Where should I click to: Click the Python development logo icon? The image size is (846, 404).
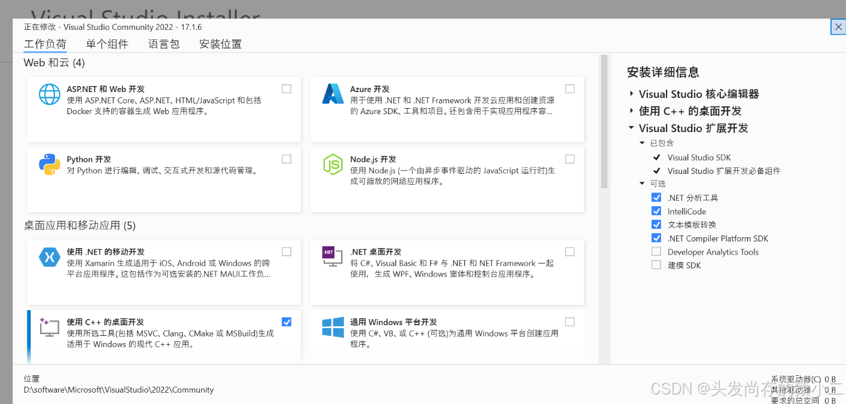(x=50, y=164)
